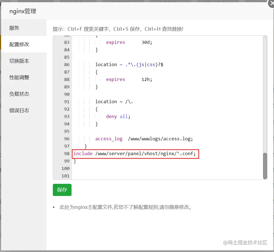Click 'expires 30d;' on line 83

tap(129, 42)
